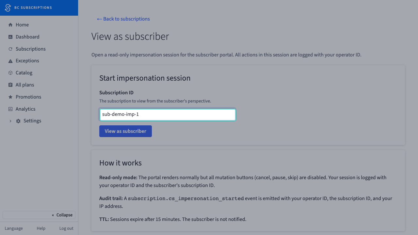Click the Catalog cube icon
This screenshot has width=418, height=235.
[10, 73]
